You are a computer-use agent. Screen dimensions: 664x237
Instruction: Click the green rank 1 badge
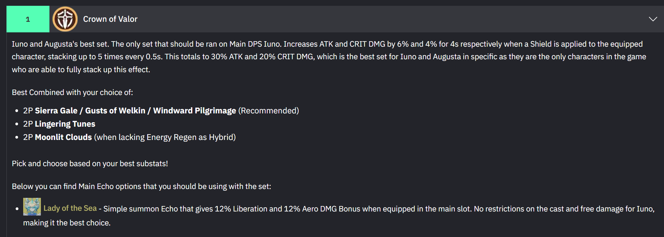(x=28, y=19)
